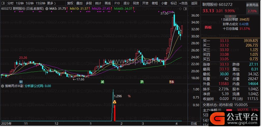Add stock with the +自选 button
Viewport: 262px width, 127px height.
(x=183, y=3)
